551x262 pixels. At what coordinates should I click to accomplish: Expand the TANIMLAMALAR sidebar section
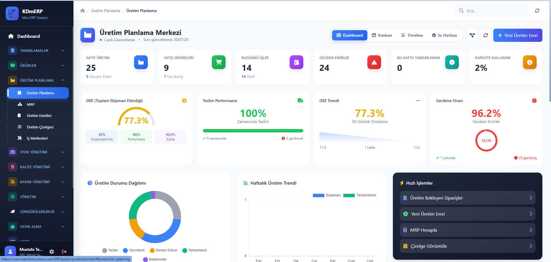click(36, 50)
